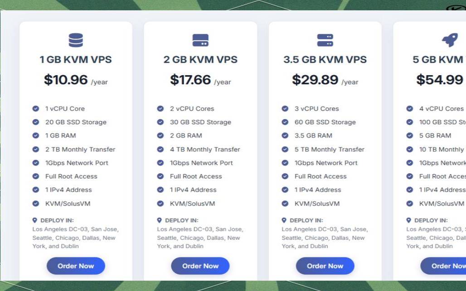Click checkmark beside 100 GB SSD storage

(x=409, y=122)
